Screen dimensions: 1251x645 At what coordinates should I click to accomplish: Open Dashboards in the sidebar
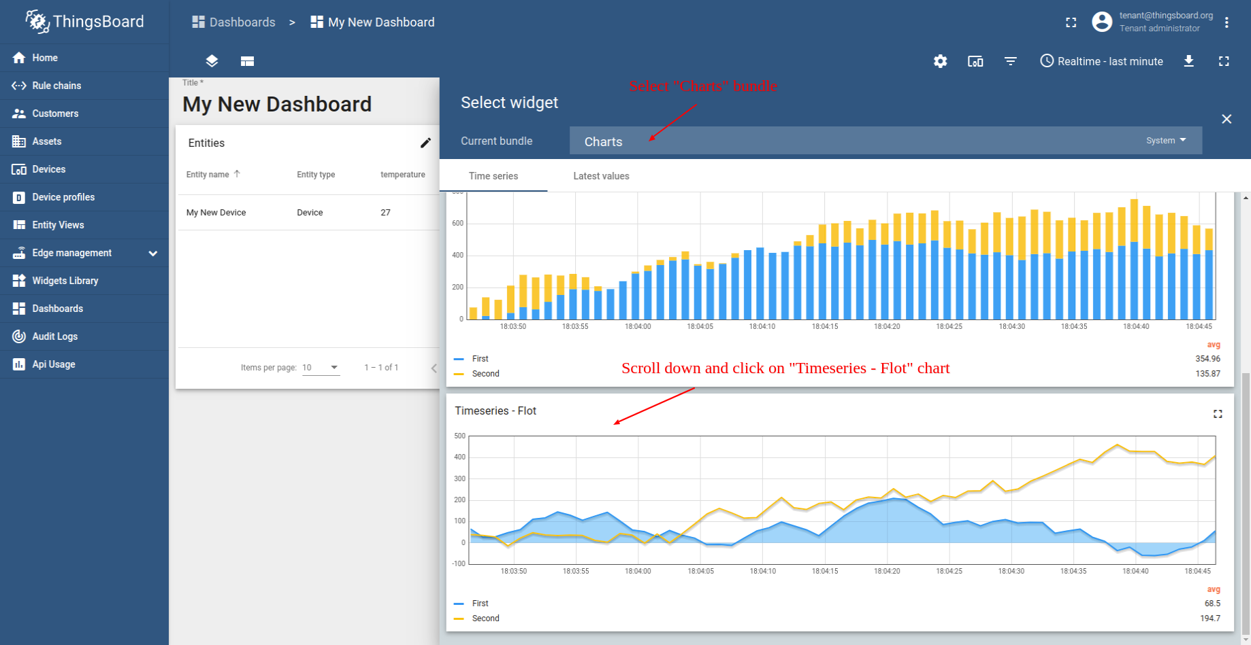pyautogui.click(x=84, y=309)
